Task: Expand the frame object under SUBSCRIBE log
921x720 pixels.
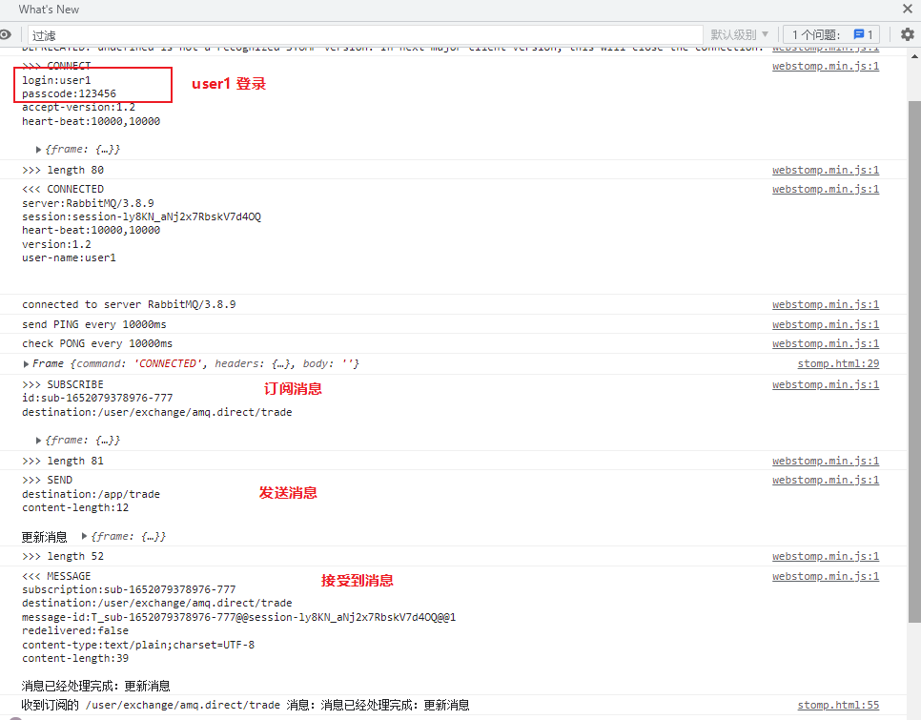Action: [38, 441]
